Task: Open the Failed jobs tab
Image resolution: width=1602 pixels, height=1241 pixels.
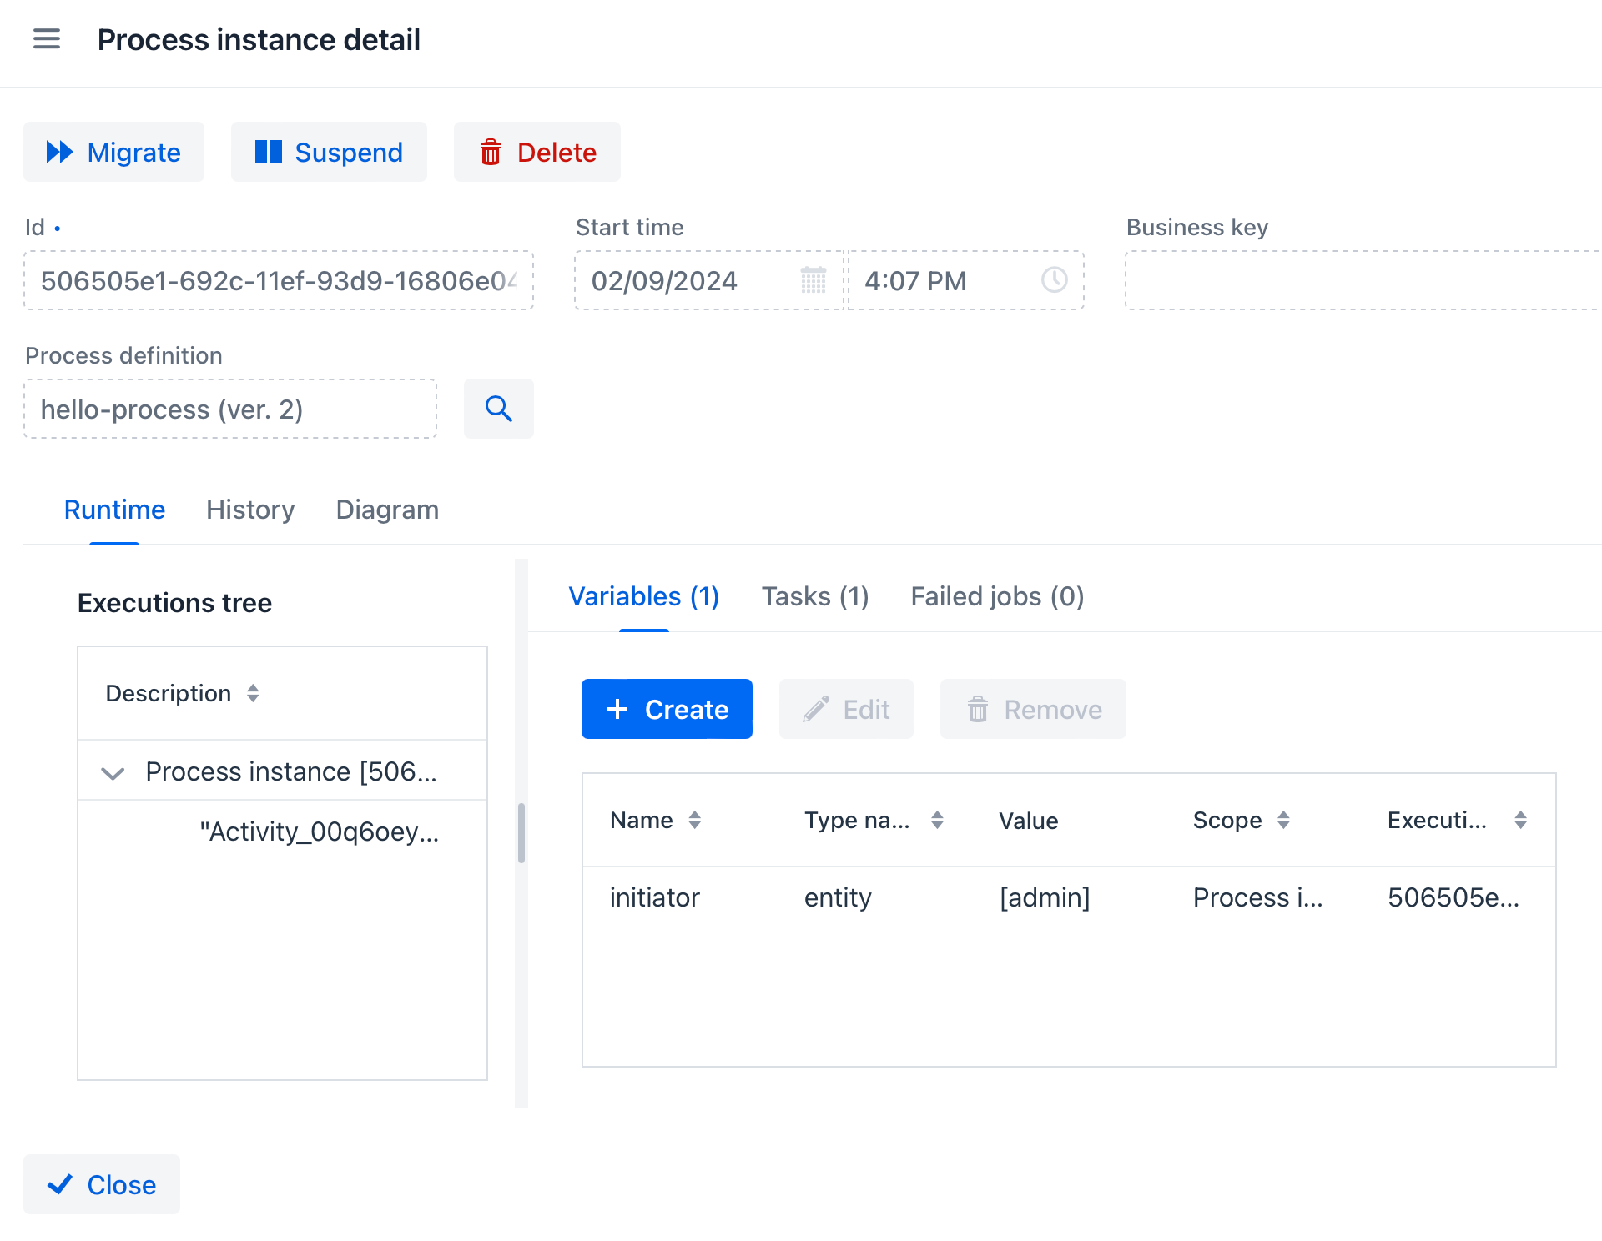Action: (996, 596)
